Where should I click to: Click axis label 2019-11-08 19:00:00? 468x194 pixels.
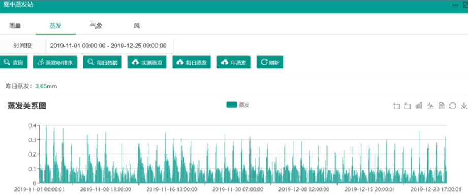[x=105, y=189]
